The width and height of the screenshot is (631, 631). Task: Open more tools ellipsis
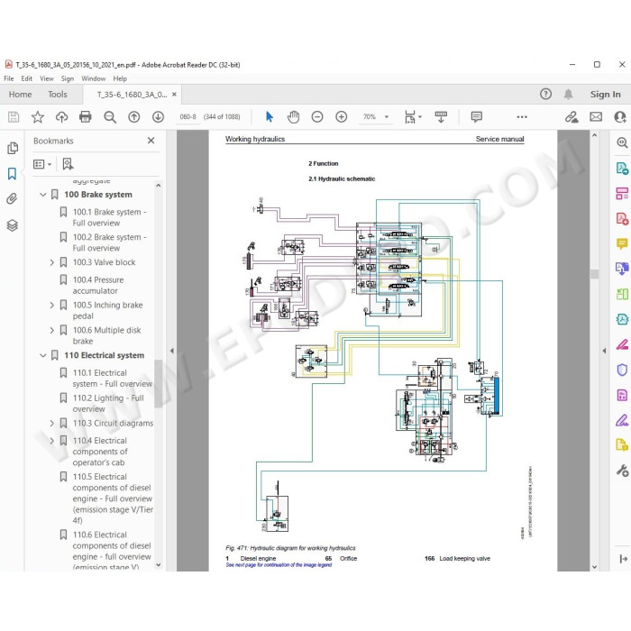pyautogui.click(x=522, y=117)
